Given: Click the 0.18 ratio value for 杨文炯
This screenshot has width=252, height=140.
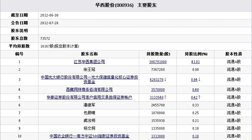Looking at the screenshot, I should (x=196, y=128).
